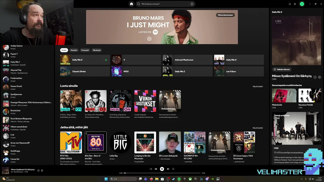Open the 'Melankolia' related music video
This screenshot has height=182, width=324.
point(284,99)
